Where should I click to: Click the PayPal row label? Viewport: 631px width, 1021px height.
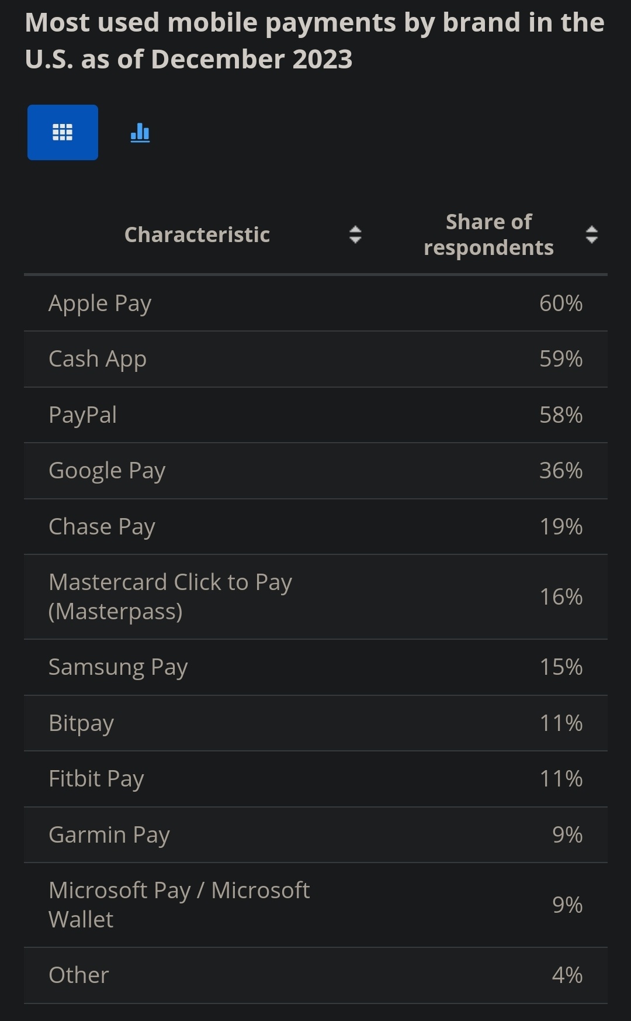(82, 415)
